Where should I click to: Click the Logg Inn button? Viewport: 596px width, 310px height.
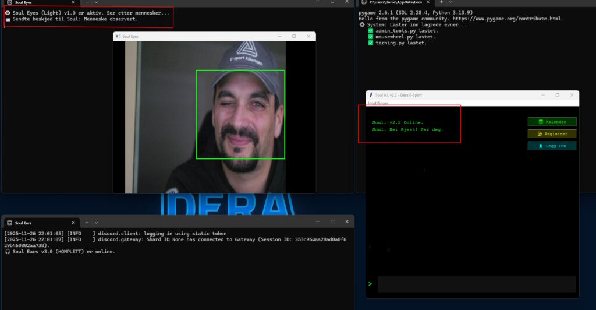click(552, 146)
